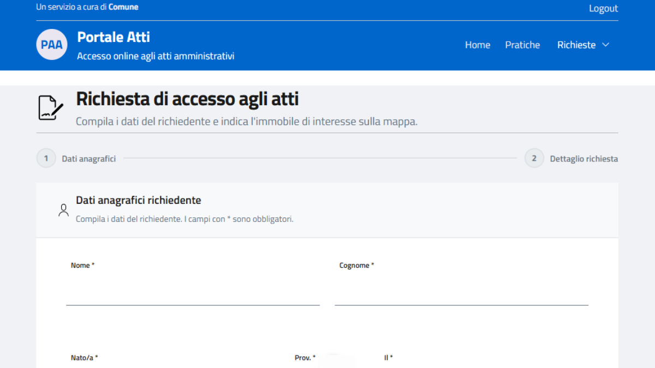Open the Home menu item
Screen dimensions: 655x368
(x=478, y=45)
